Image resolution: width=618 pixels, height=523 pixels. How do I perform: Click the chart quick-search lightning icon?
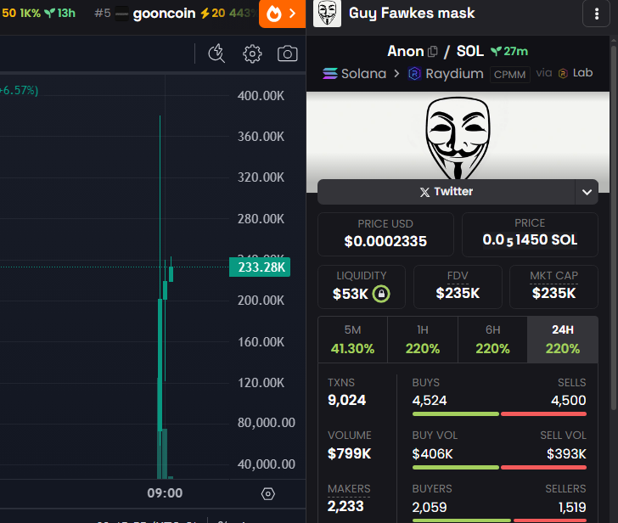pos(216,53)
